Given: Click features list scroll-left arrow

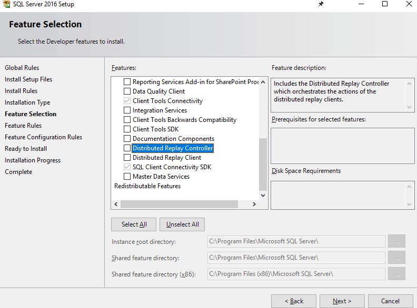Looking at the screenshot, I should coord(116,204).
